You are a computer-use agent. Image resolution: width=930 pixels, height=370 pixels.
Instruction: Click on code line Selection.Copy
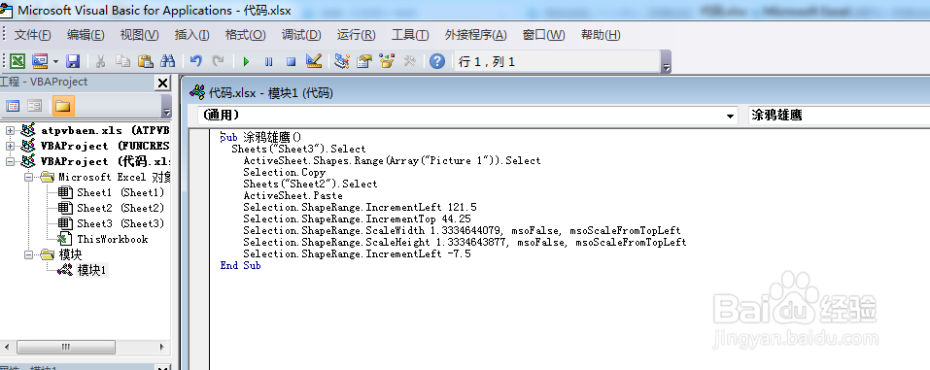coord(284,173)
